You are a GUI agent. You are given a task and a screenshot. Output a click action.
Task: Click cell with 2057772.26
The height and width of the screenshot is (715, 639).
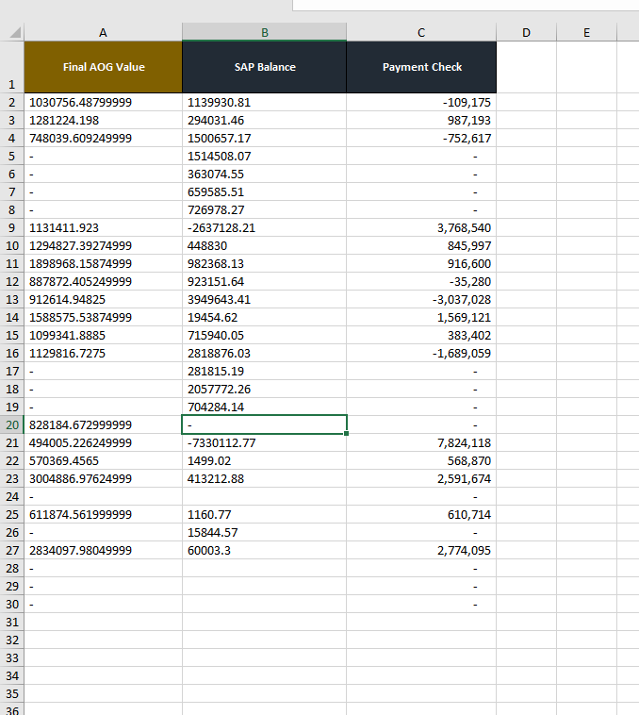pos(264,389)
